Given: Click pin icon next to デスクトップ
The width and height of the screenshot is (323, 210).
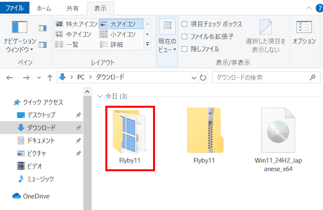Looking at the screenshot, I should tap(79, 115).
